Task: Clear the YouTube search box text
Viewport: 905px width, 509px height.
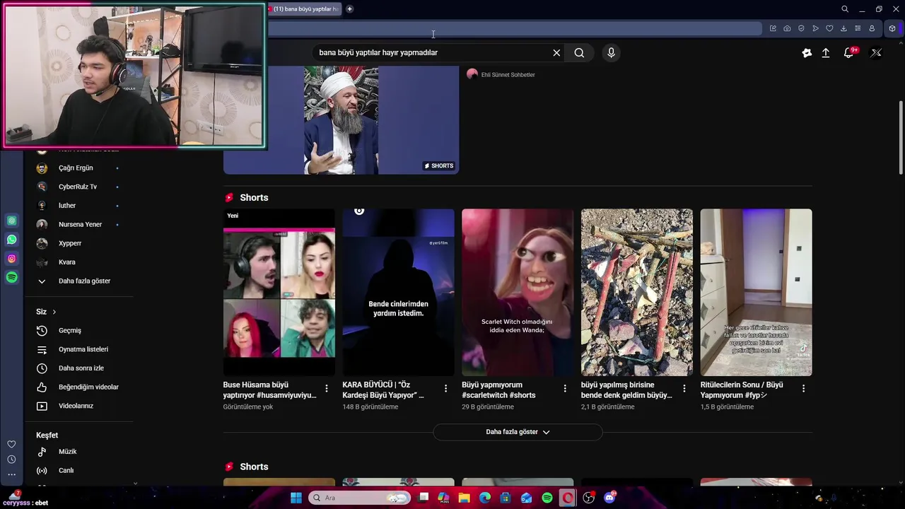Action: pyautogui.click(x=556, y=52)
